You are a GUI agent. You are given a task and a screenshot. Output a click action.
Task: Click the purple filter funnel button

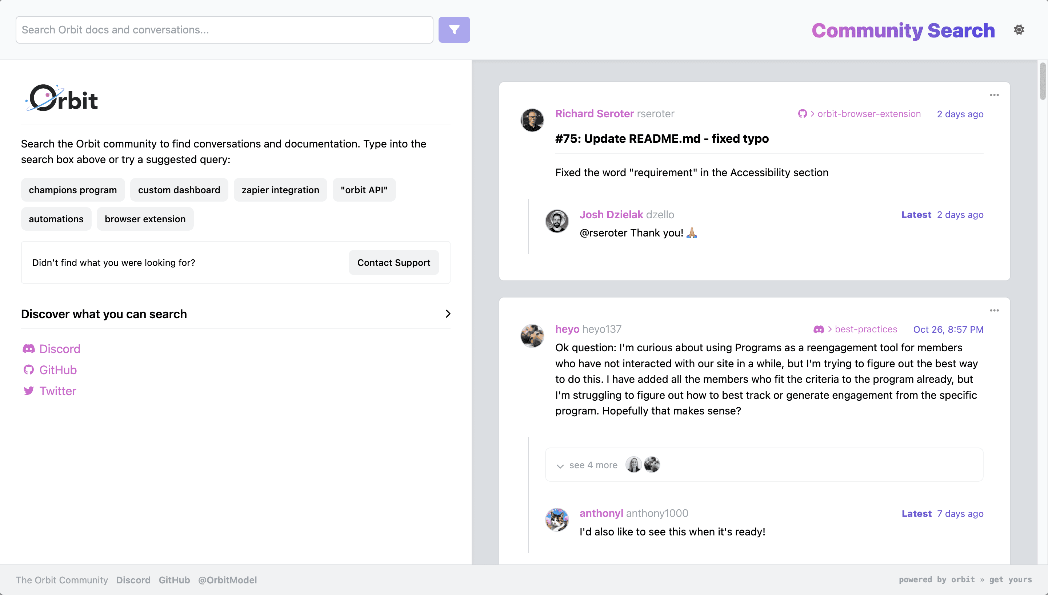454,30
